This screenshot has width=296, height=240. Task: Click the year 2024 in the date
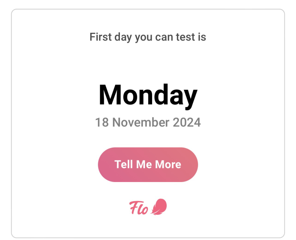(187, 122)
